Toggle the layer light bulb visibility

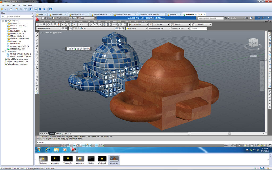(74, 28)
